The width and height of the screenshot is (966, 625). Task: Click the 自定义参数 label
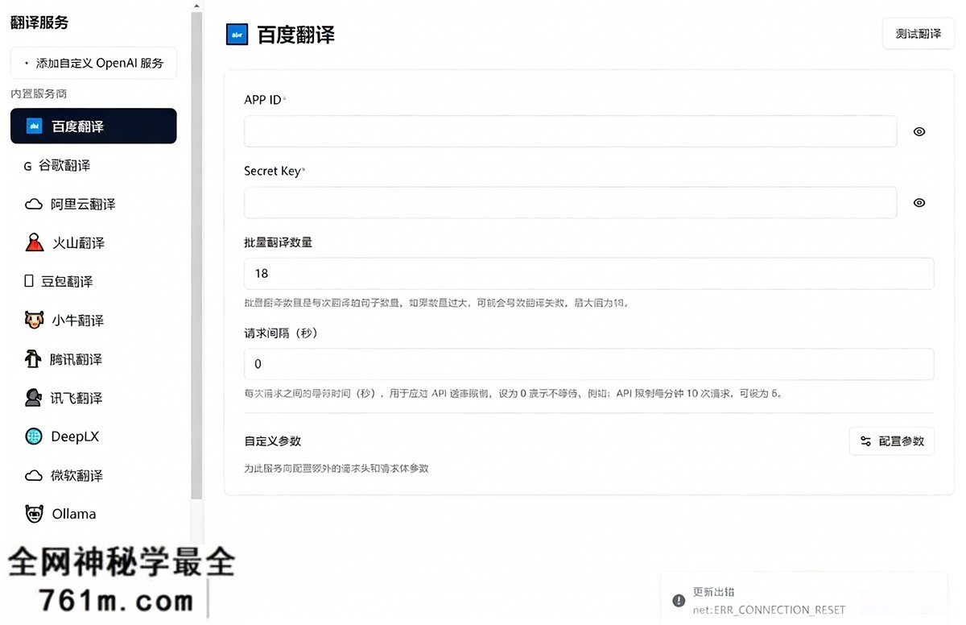[x=273, y=441]
